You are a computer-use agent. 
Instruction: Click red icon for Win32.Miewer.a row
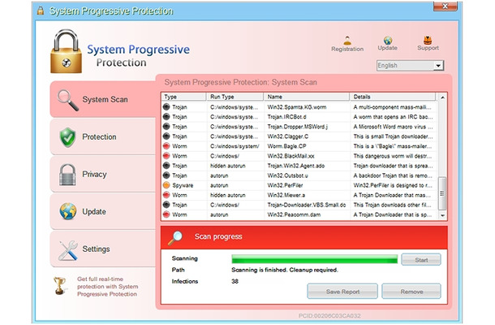[166, 195]
